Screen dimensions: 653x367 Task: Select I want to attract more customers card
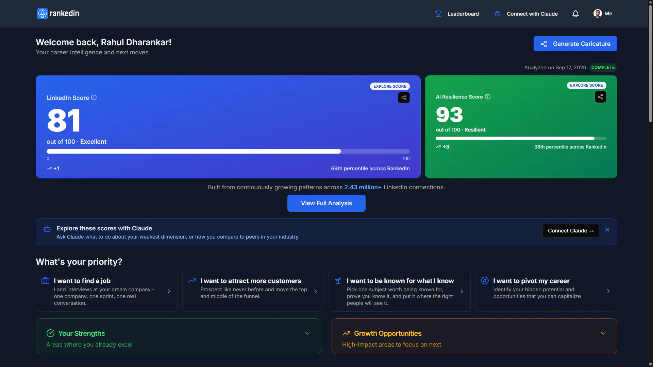pos(253,291)
